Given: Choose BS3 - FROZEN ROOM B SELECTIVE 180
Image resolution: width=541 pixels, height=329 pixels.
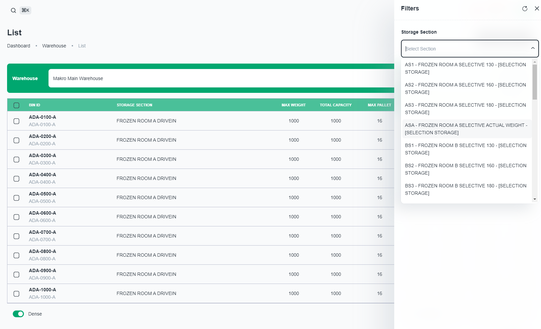Looking at the screenshot, I should [466, 189].
